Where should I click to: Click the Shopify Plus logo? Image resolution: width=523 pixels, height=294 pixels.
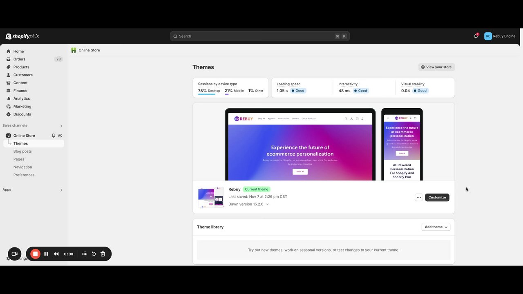coord(22,36)
